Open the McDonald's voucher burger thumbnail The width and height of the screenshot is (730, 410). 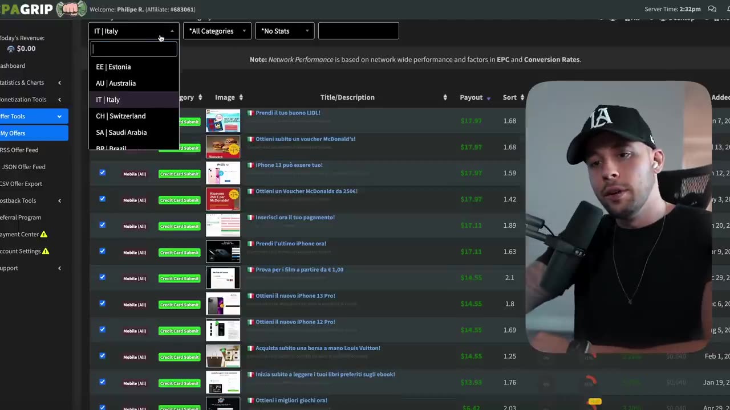click(223, 147)
